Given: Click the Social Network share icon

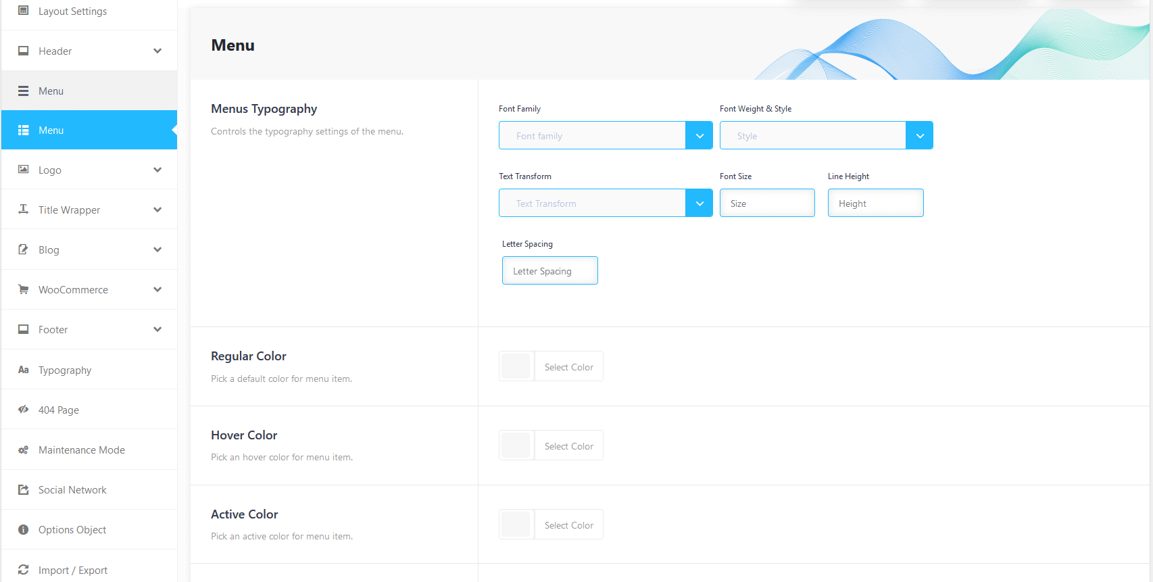Looking at the screenshot, I should point(24,489).
